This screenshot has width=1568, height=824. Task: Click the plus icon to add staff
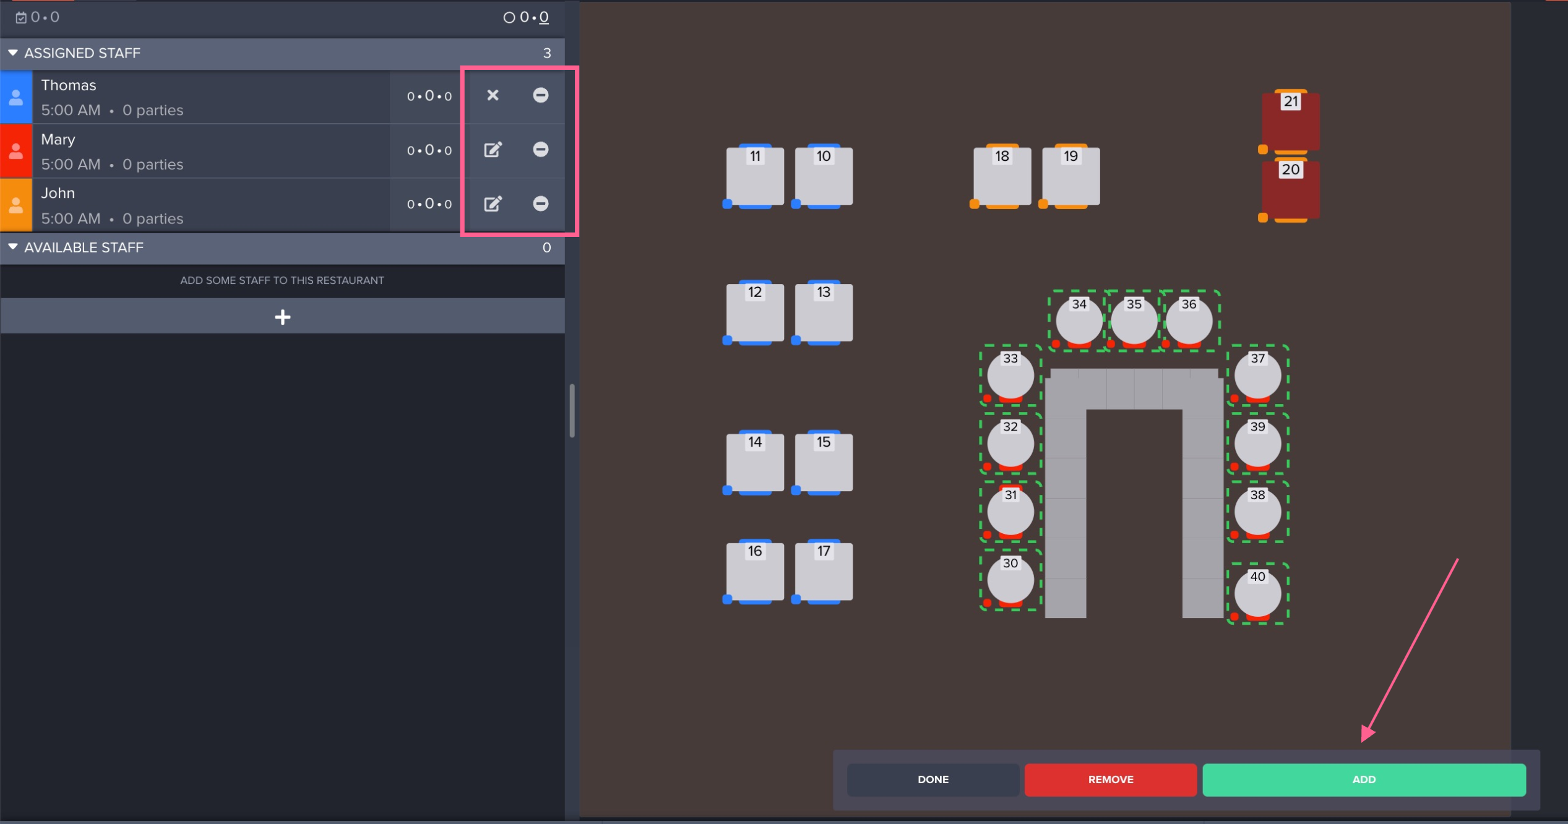[x=282, y=317]
